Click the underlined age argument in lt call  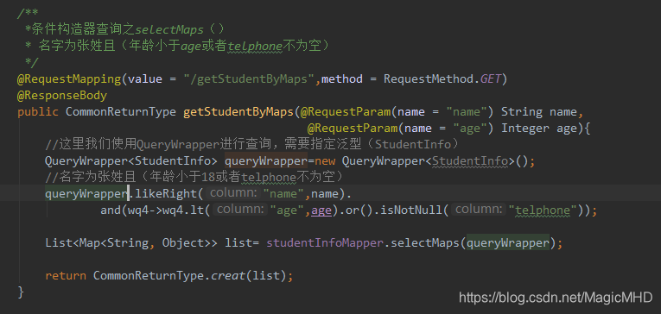click(321, 210)
